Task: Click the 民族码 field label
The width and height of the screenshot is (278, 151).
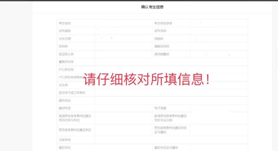Action: click(x=159, y=39)
